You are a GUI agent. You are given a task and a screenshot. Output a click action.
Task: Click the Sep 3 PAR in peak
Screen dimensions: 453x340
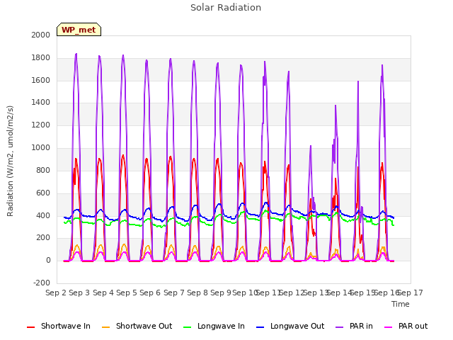pos(76,54)
